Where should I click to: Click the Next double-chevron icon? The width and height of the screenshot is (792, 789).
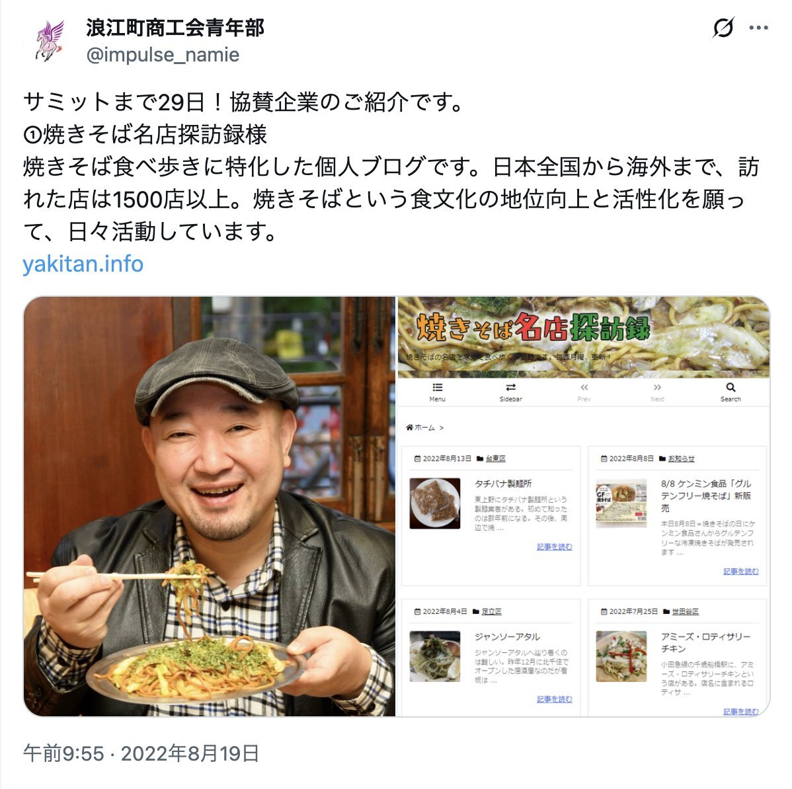[657, 387]
